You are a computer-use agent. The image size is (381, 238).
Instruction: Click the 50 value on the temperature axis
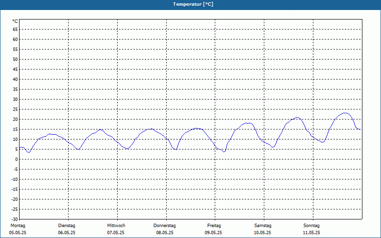pos(15,59)
